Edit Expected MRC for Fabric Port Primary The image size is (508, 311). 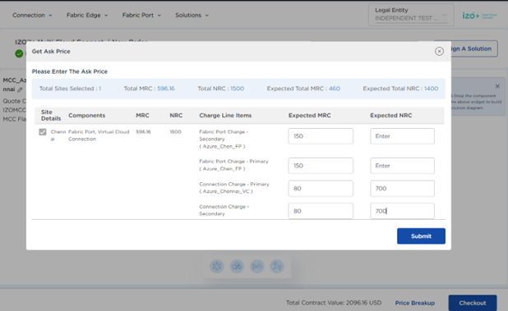[x=321, y=166]
